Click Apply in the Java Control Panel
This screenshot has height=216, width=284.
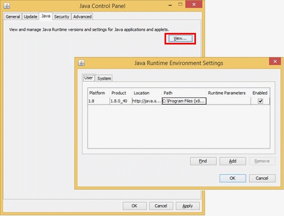click(x=188, y=206)
